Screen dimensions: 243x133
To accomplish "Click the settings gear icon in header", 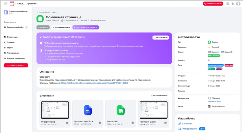I will 233,4.
